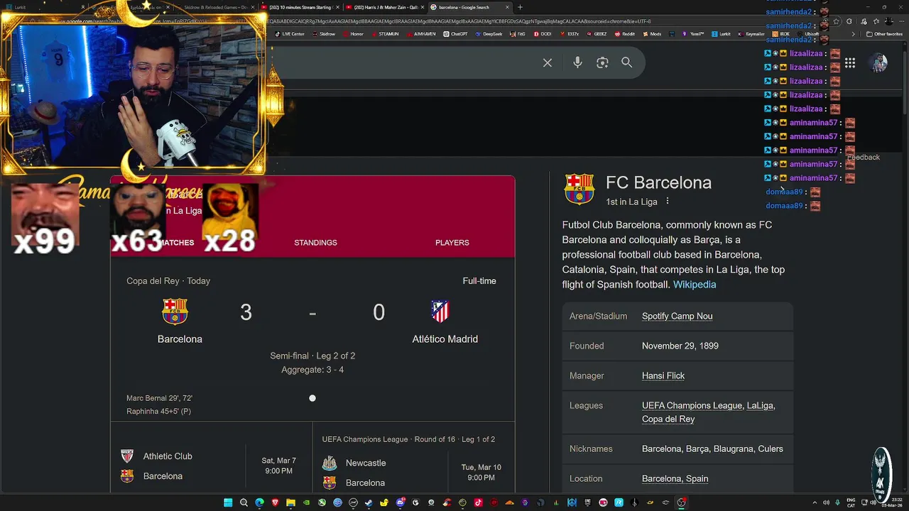Open the 1337x bookmark

(x=569, y=34)
